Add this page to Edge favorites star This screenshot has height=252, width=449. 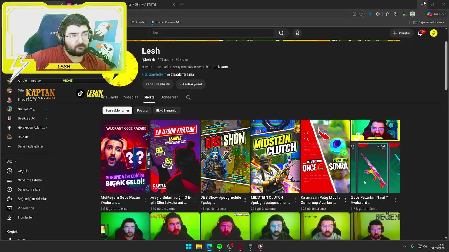point(361,14)
